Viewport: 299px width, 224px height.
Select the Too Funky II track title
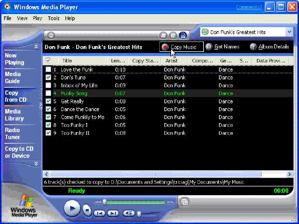pyautogui.click(x=75, y=133)
